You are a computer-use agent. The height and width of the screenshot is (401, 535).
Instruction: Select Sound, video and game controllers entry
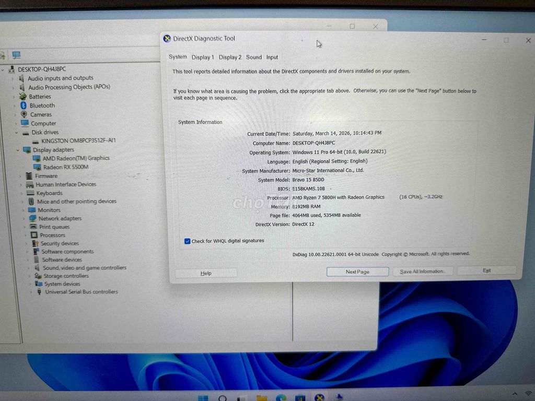point(85,268)
